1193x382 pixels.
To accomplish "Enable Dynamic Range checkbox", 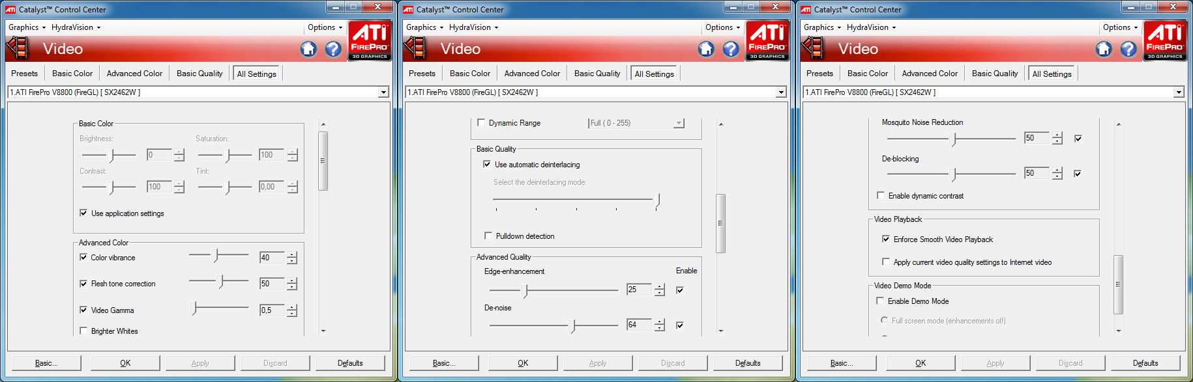I will point(481,122).
